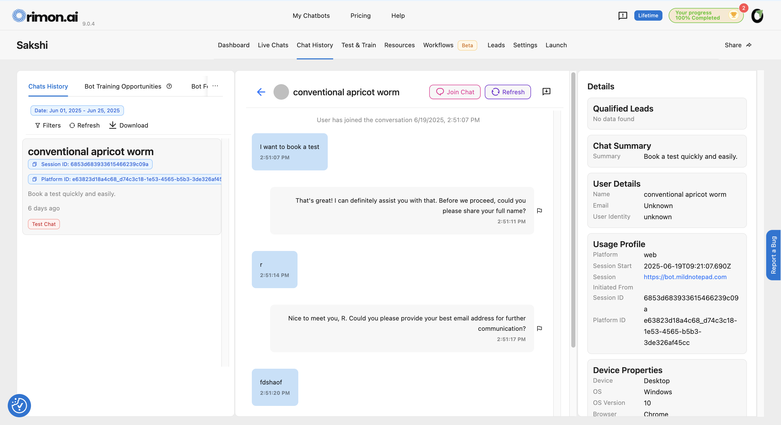
Task: Click the progress trophy icon
Action: [734, 15]
